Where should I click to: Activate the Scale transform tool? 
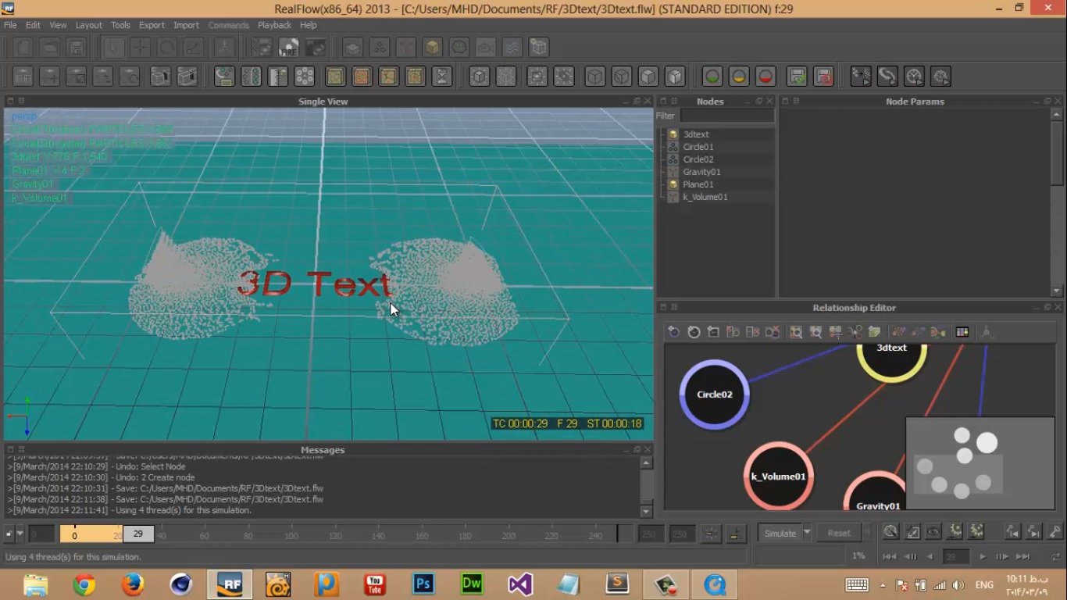(x=193, y=48)
